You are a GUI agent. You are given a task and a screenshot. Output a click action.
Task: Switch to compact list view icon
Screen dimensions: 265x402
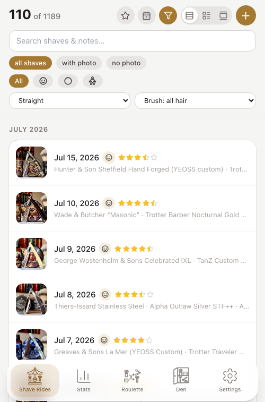190,15
